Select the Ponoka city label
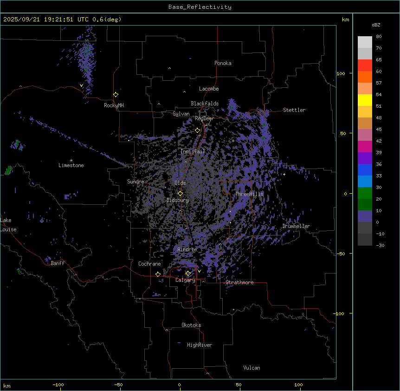The image size is (400, 391). tap(223, 63)
